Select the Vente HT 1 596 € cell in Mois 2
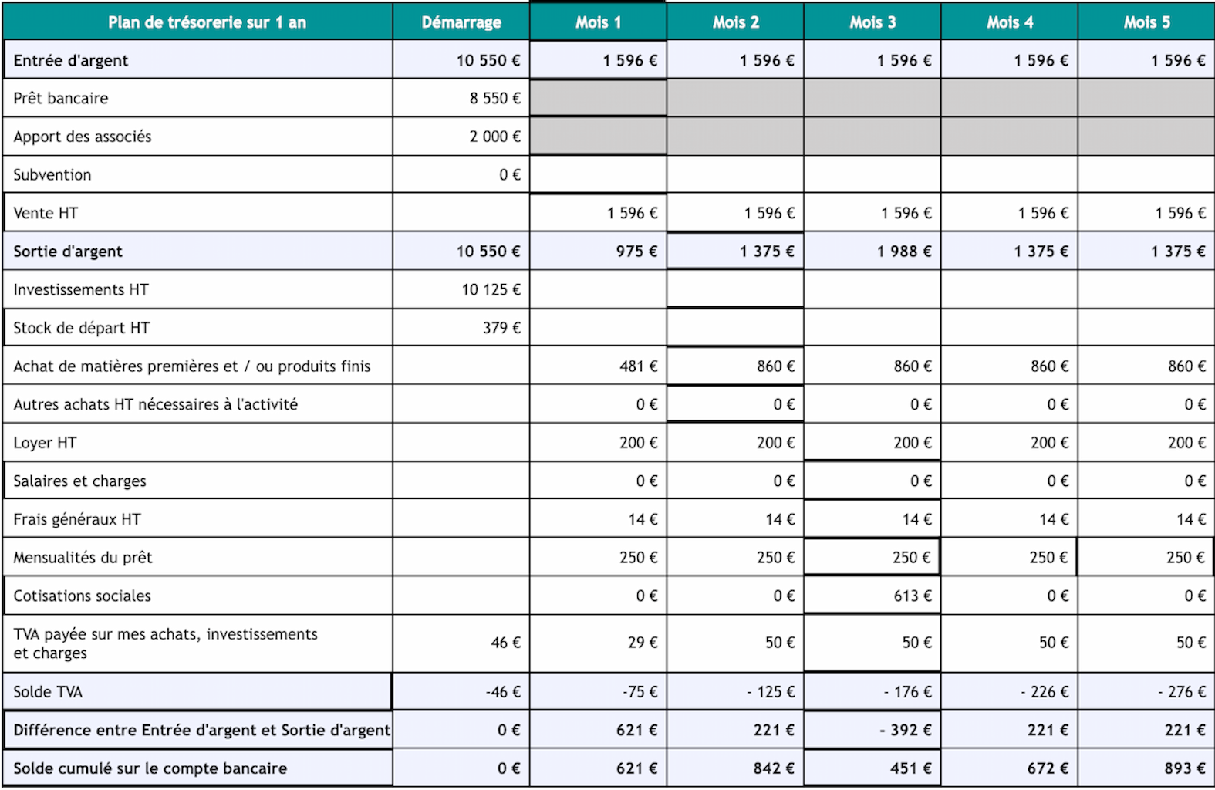1215x790 pixels. tap(735, 213)
